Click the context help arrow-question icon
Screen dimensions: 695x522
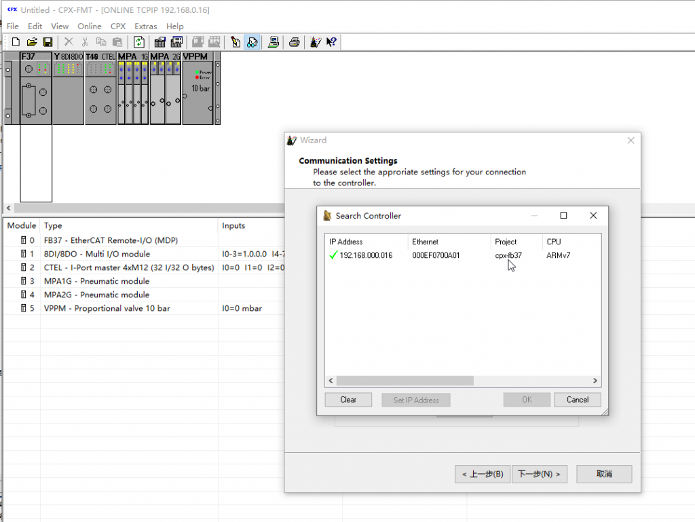[331, 42]
